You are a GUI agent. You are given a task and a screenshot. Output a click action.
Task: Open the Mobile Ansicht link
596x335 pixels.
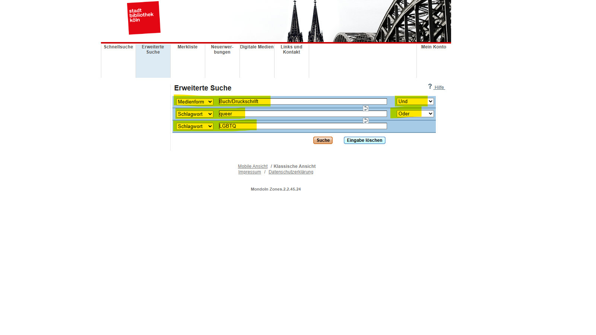[x=253, y=166]
